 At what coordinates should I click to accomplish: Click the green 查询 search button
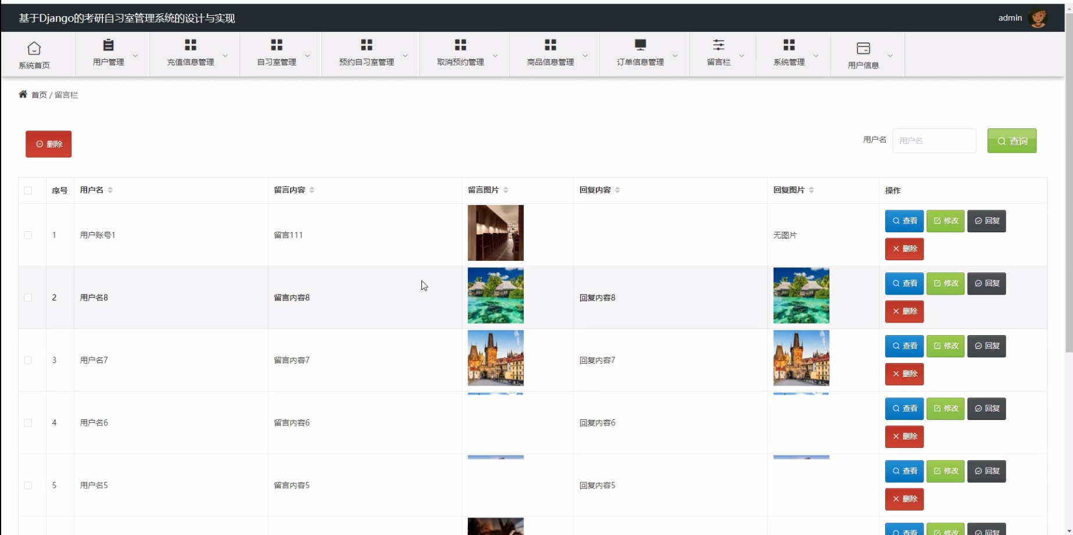tap(1011, 141)
